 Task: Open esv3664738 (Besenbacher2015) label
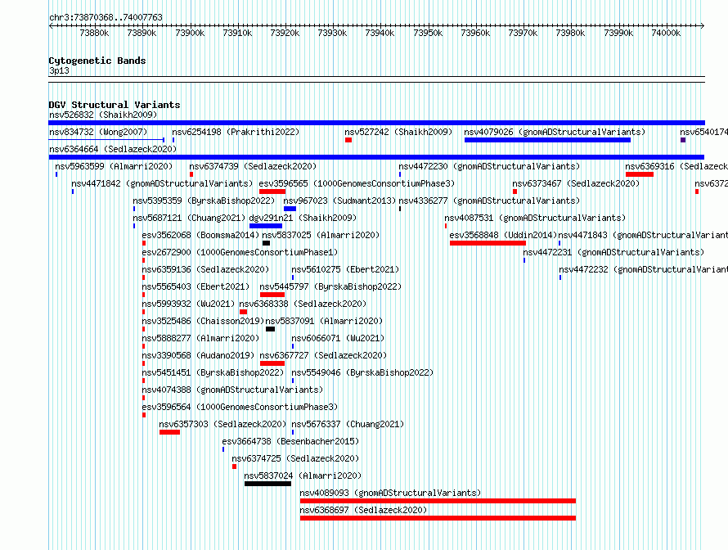coord(290,441)
